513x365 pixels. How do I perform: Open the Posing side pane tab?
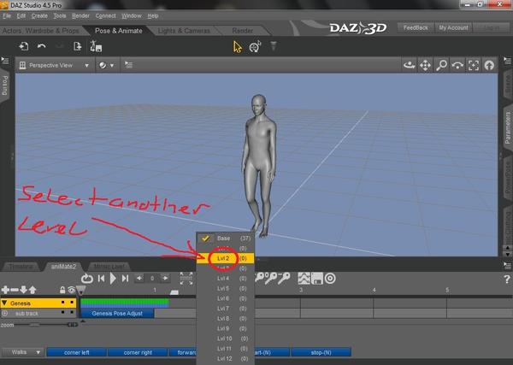4,85
